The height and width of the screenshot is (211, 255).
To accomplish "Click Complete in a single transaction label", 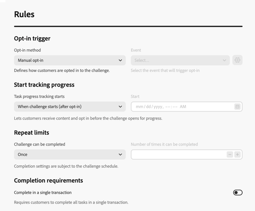I will point(43,192).
